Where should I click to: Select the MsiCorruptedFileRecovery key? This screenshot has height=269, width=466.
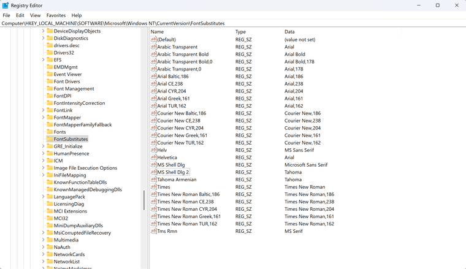(82, 233)
